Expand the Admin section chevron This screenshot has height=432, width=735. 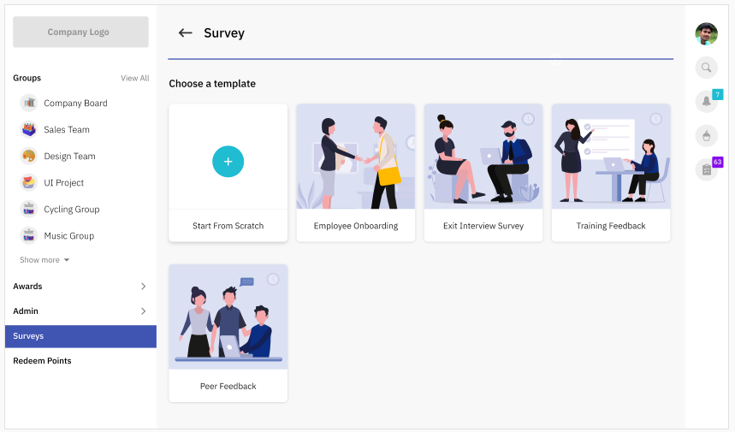click(x=144, y=311)
